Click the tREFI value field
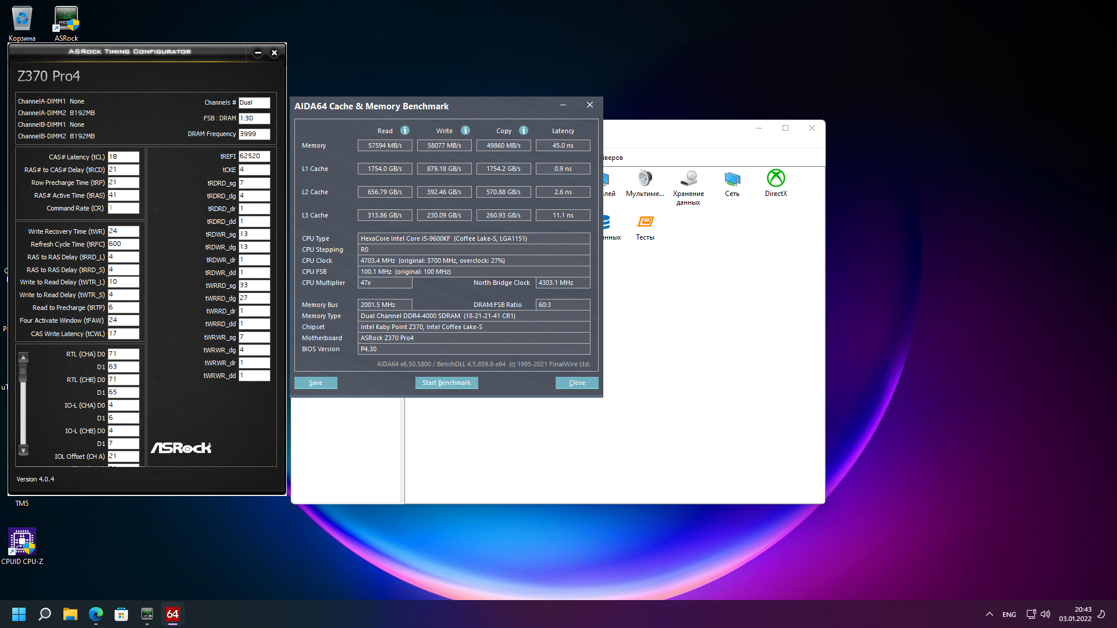Viewport: 1117px width, 628px height. pyautogui.click(x=254, y=156)
